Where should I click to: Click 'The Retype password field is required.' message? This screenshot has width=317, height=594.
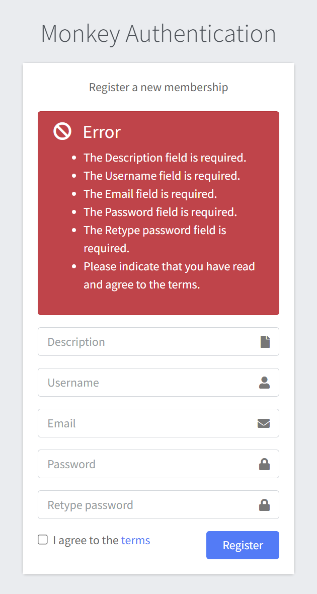coord(155,240)
